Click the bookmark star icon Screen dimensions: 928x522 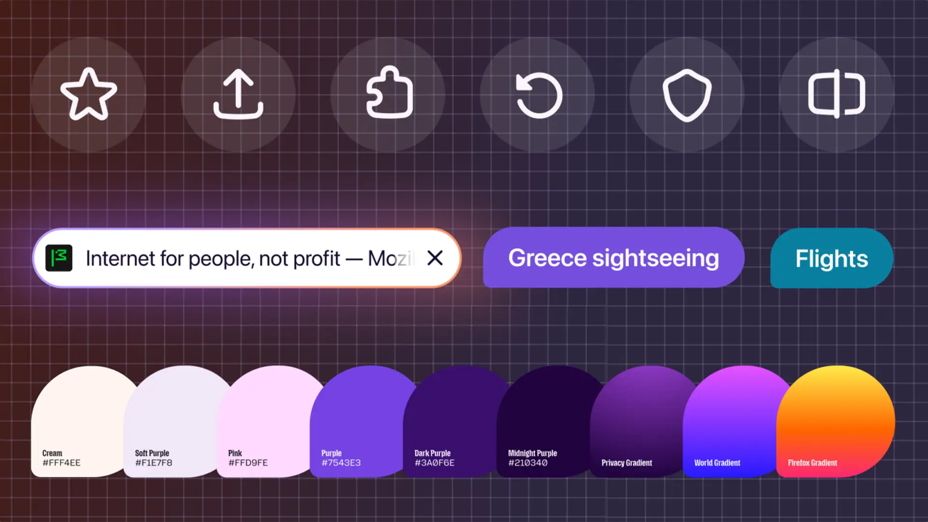point(88,94)
